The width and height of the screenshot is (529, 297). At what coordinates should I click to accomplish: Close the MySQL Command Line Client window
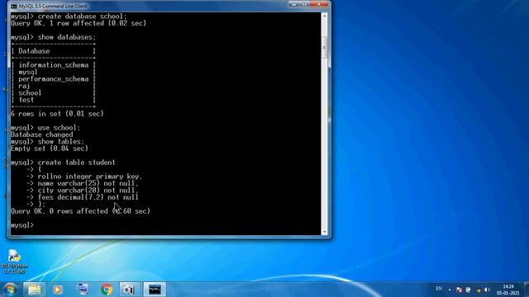pos(319,5)
